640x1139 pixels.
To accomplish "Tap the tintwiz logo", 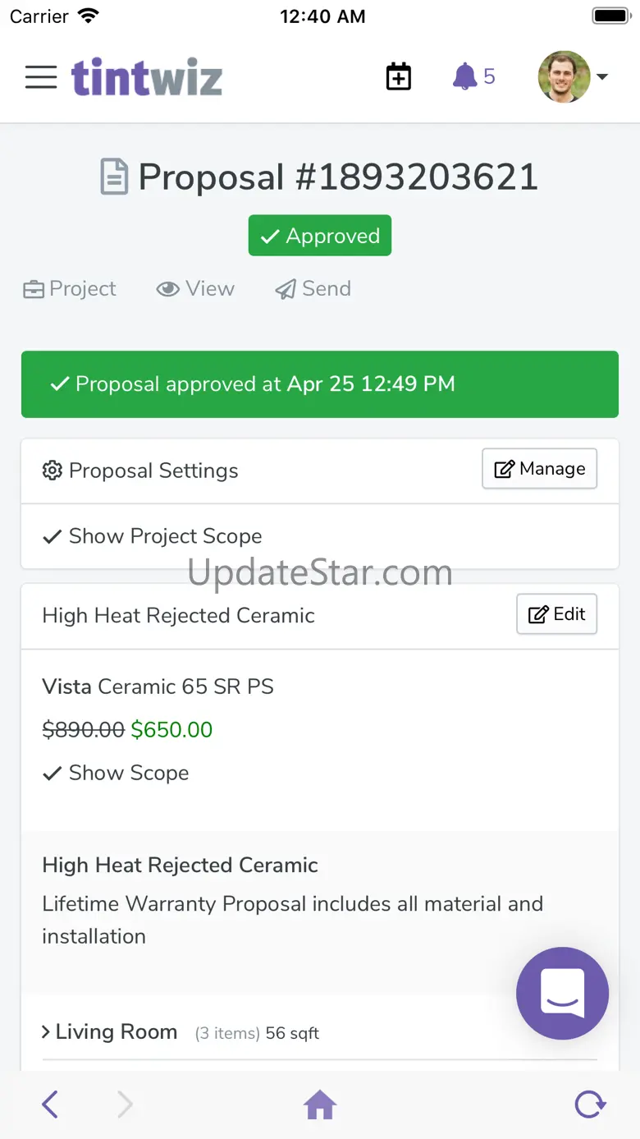I will coord(147,77).
